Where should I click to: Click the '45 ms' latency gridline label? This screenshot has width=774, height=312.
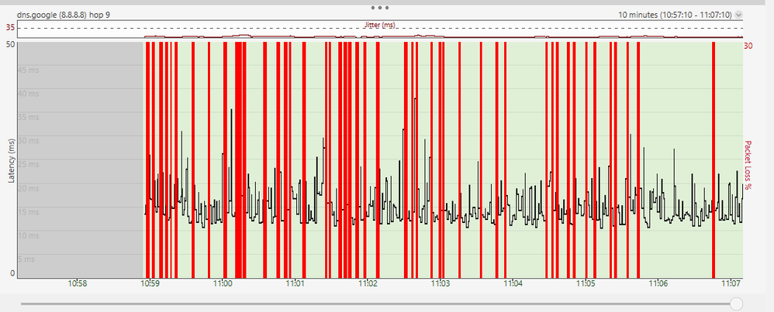click(x=29, y=70)
